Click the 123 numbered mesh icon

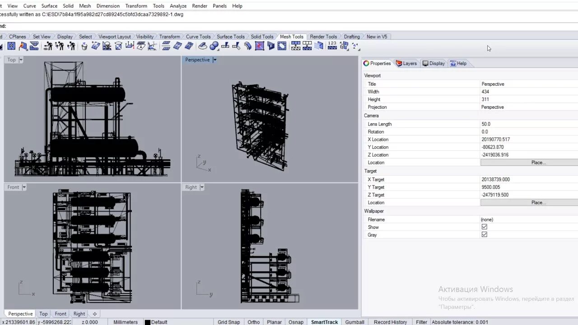coord(332,46)
